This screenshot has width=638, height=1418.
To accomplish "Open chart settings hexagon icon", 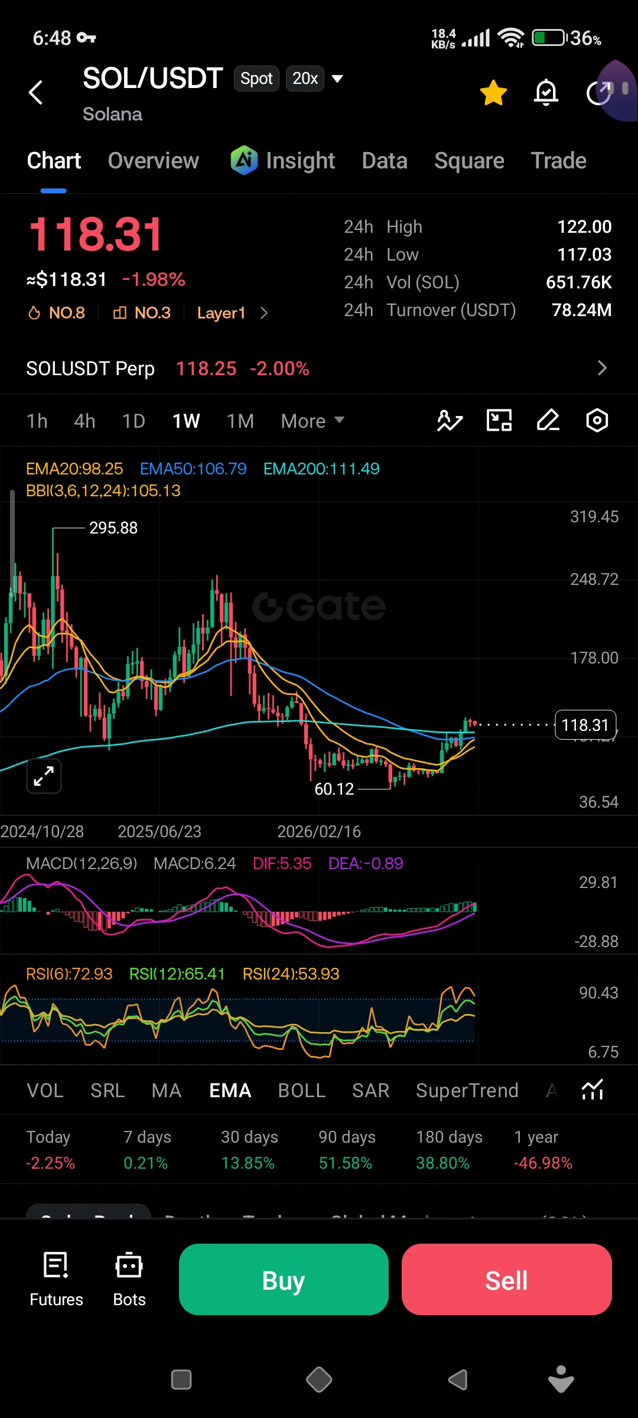I will 597,421.
